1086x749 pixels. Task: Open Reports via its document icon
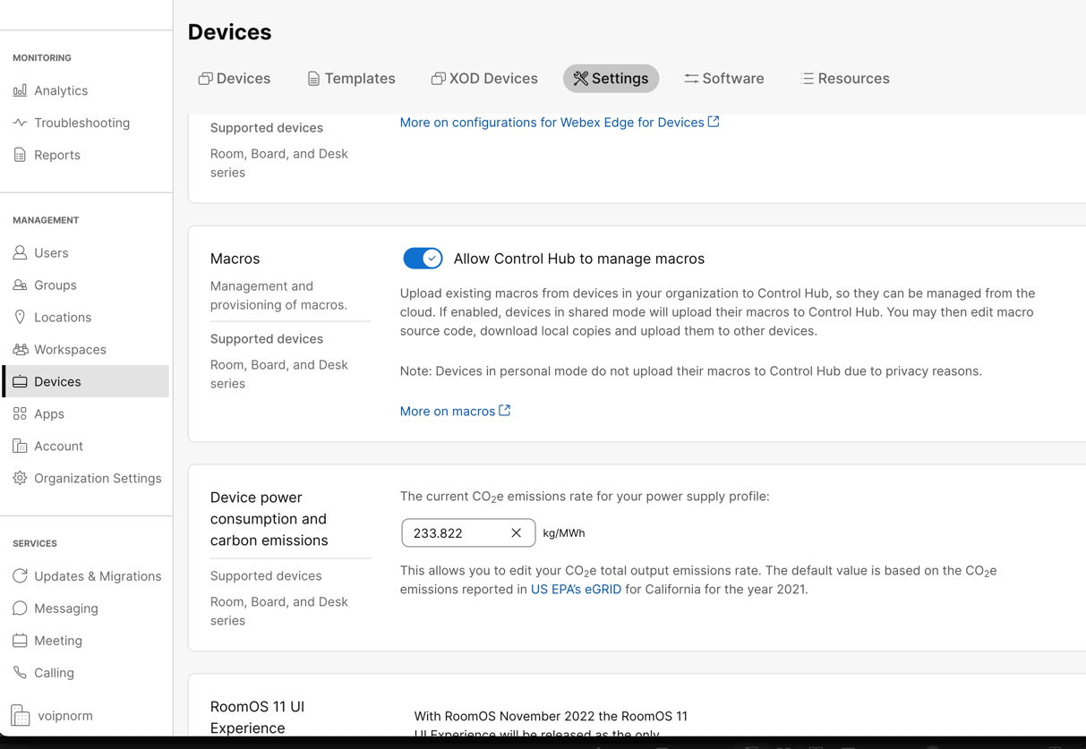tap(20, 155)
